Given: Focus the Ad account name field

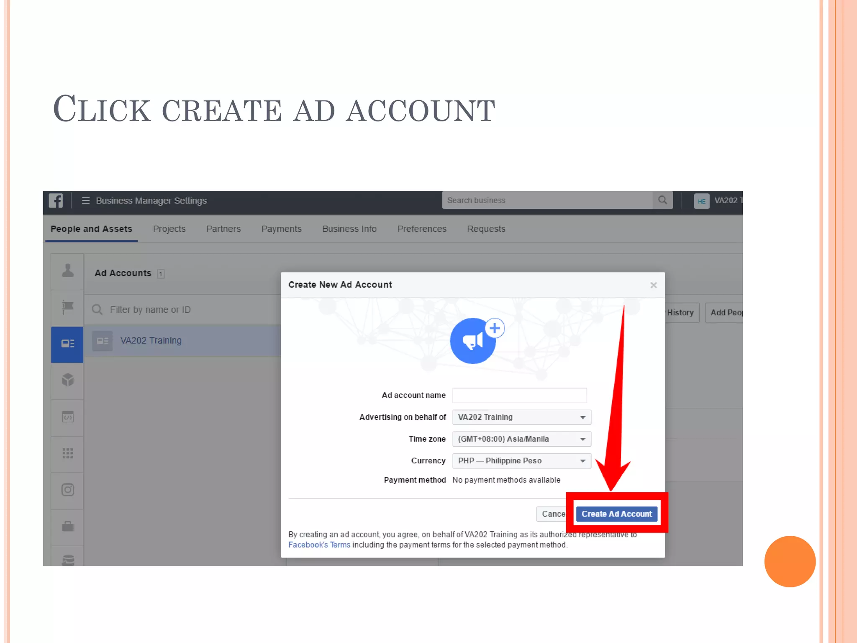Looking at the screenshot, I should pos(520,396).
